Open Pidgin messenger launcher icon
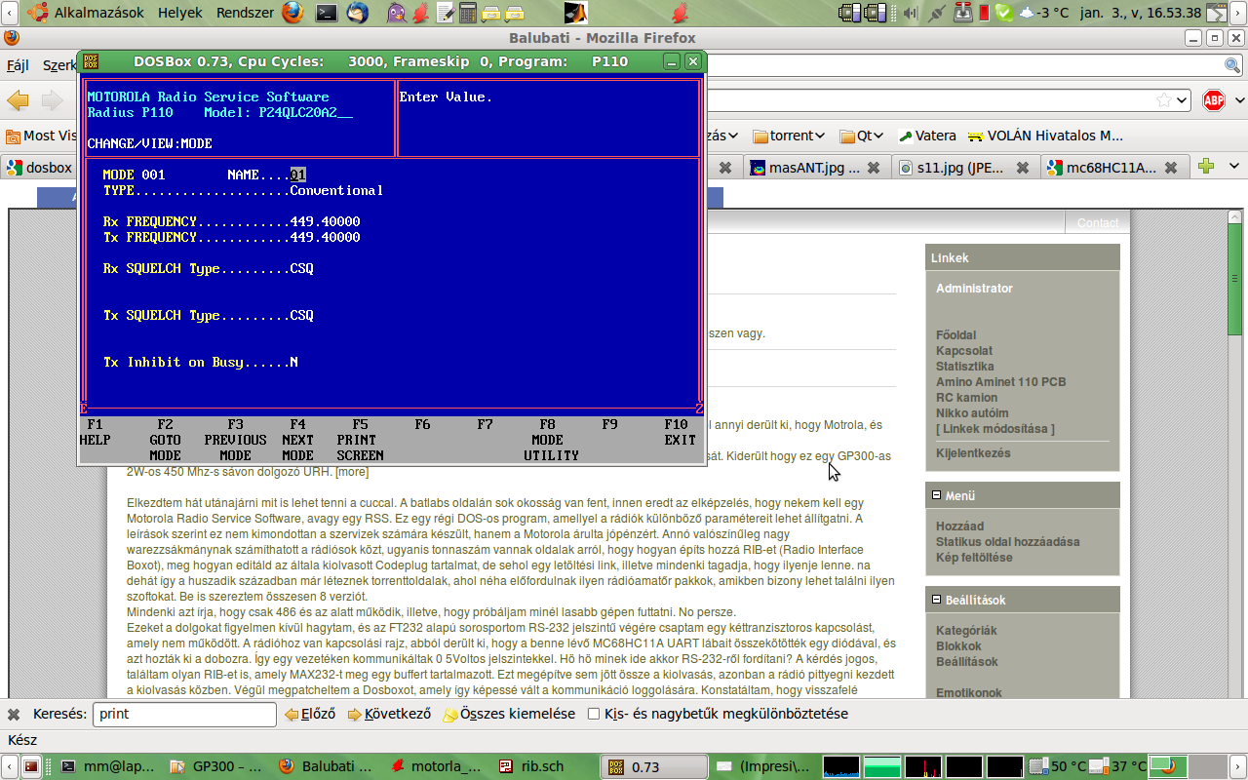The image size is (1248, 780). click(x=397, y=13)
